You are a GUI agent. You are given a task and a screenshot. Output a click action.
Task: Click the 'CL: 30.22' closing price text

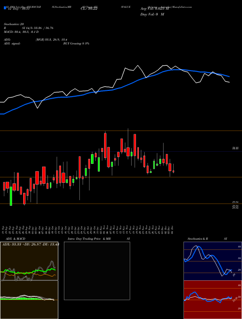89,9
